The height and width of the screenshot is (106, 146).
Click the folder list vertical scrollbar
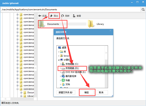pos(106,67)
